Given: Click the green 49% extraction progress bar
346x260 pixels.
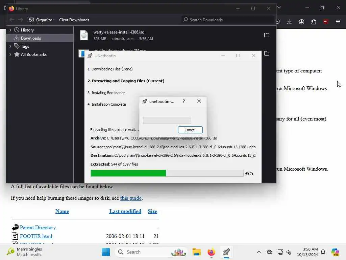Looking at the screenshot, I should (x=167, y=173).
